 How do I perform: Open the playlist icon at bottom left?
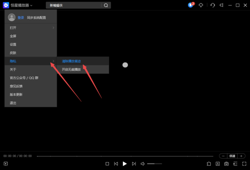[5, 164]
